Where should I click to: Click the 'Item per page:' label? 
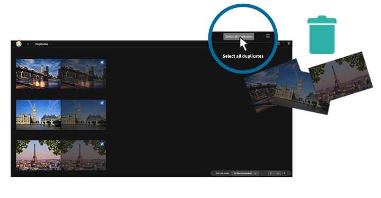[222, 173]
